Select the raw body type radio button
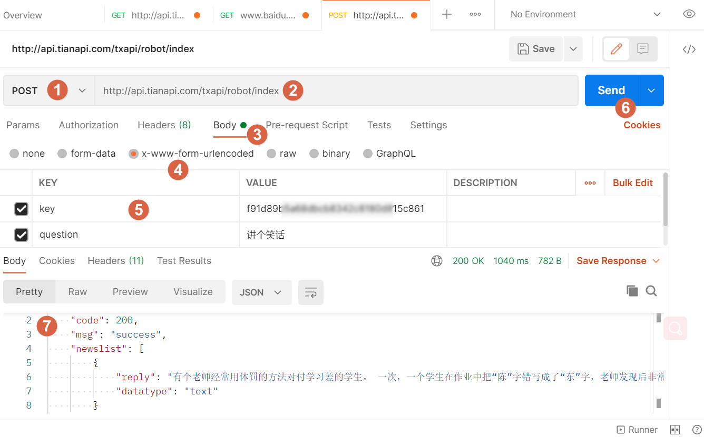This screenshot has width=704, height=437. pos(271,154)
